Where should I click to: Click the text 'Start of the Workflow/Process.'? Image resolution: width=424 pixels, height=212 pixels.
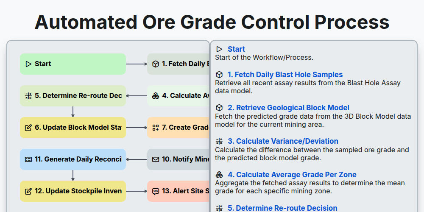[x=264, y=58]
